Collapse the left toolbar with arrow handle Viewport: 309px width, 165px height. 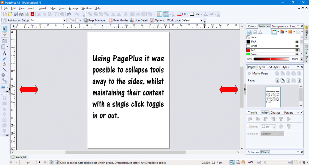coord(10,89)
